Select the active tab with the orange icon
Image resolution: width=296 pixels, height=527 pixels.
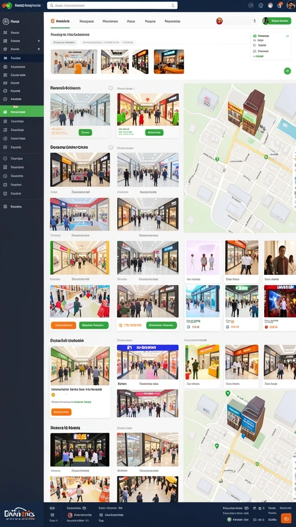(x=61, y=21)
